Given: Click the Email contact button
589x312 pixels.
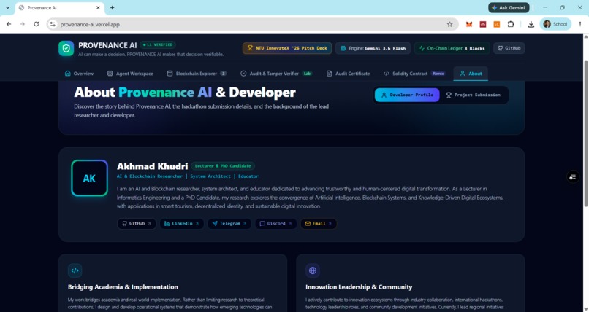Looking at the screenshot, I should click(x=319, y=224).
